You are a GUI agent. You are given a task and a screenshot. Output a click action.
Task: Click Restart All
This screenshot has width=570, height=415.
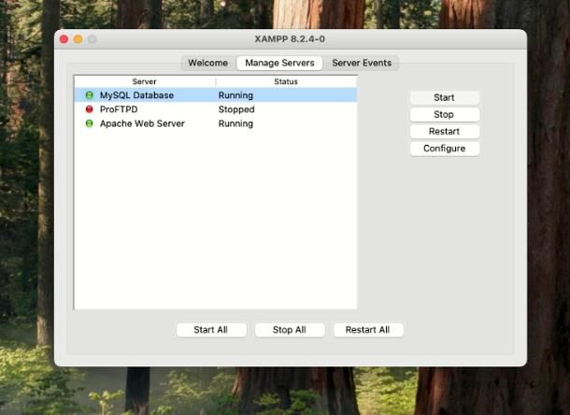click(x=368, y=330)
